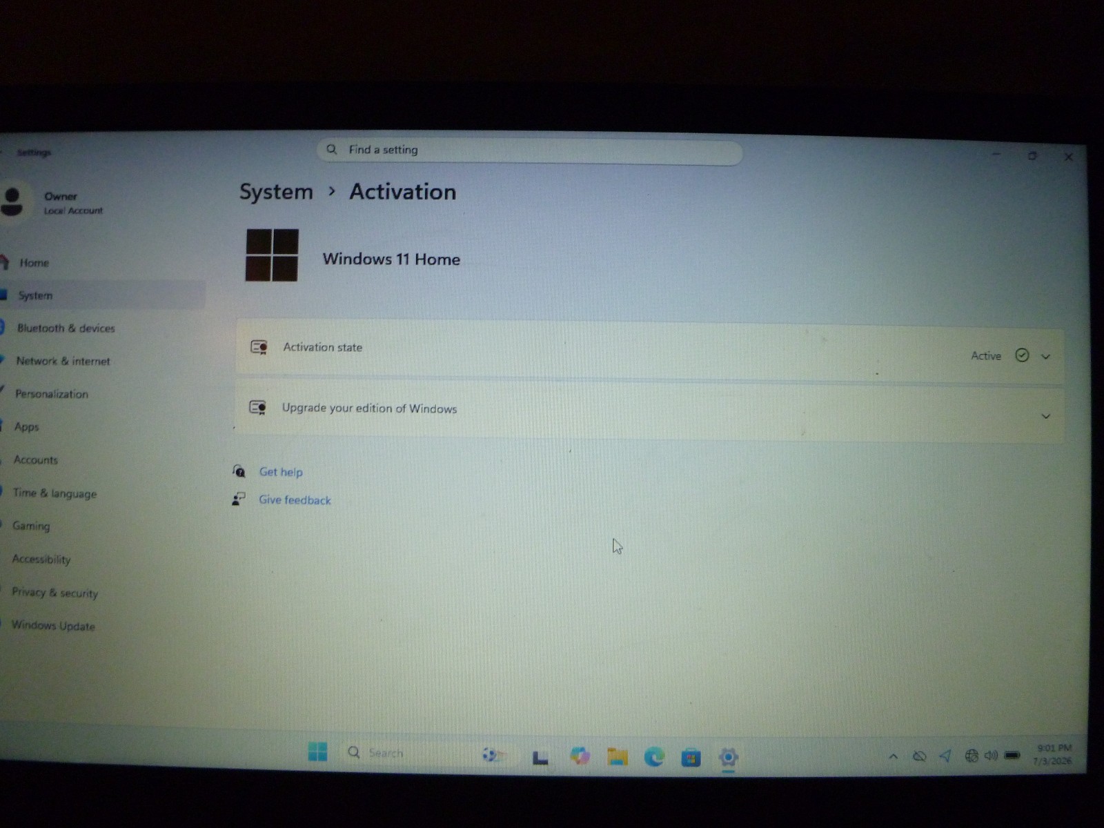1104x828 pixels.
Task: Launch Copilot from the taskbar
Action: point(580,756)
